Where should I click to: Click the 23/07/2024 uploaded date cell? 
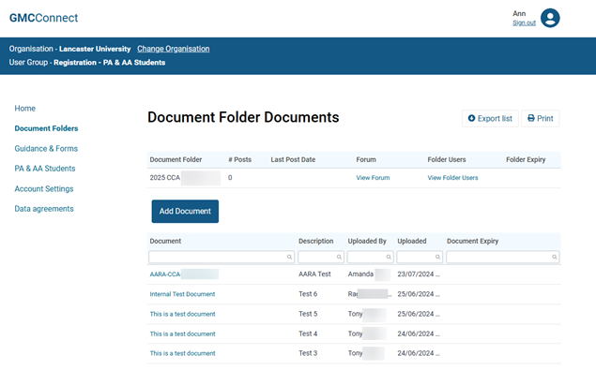[419, 274]
